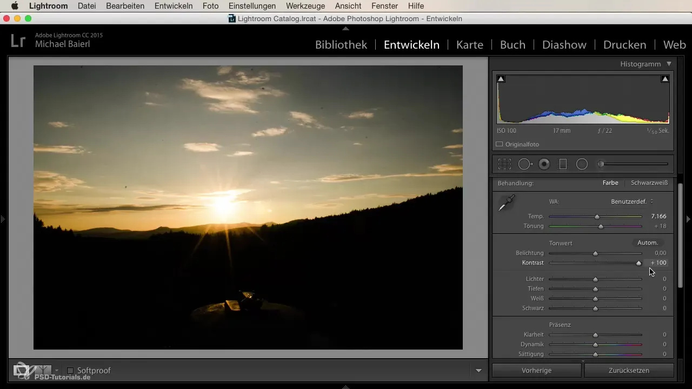Open the Apple menu
Image resolution: width=692 pixels, height=389 pixels.
(15, 6)
